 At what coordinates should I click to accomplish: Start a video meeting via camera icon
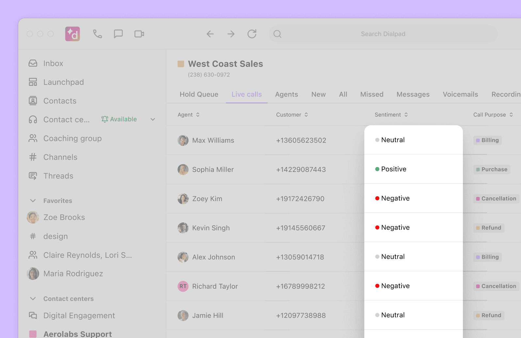[x=139, y=34]
